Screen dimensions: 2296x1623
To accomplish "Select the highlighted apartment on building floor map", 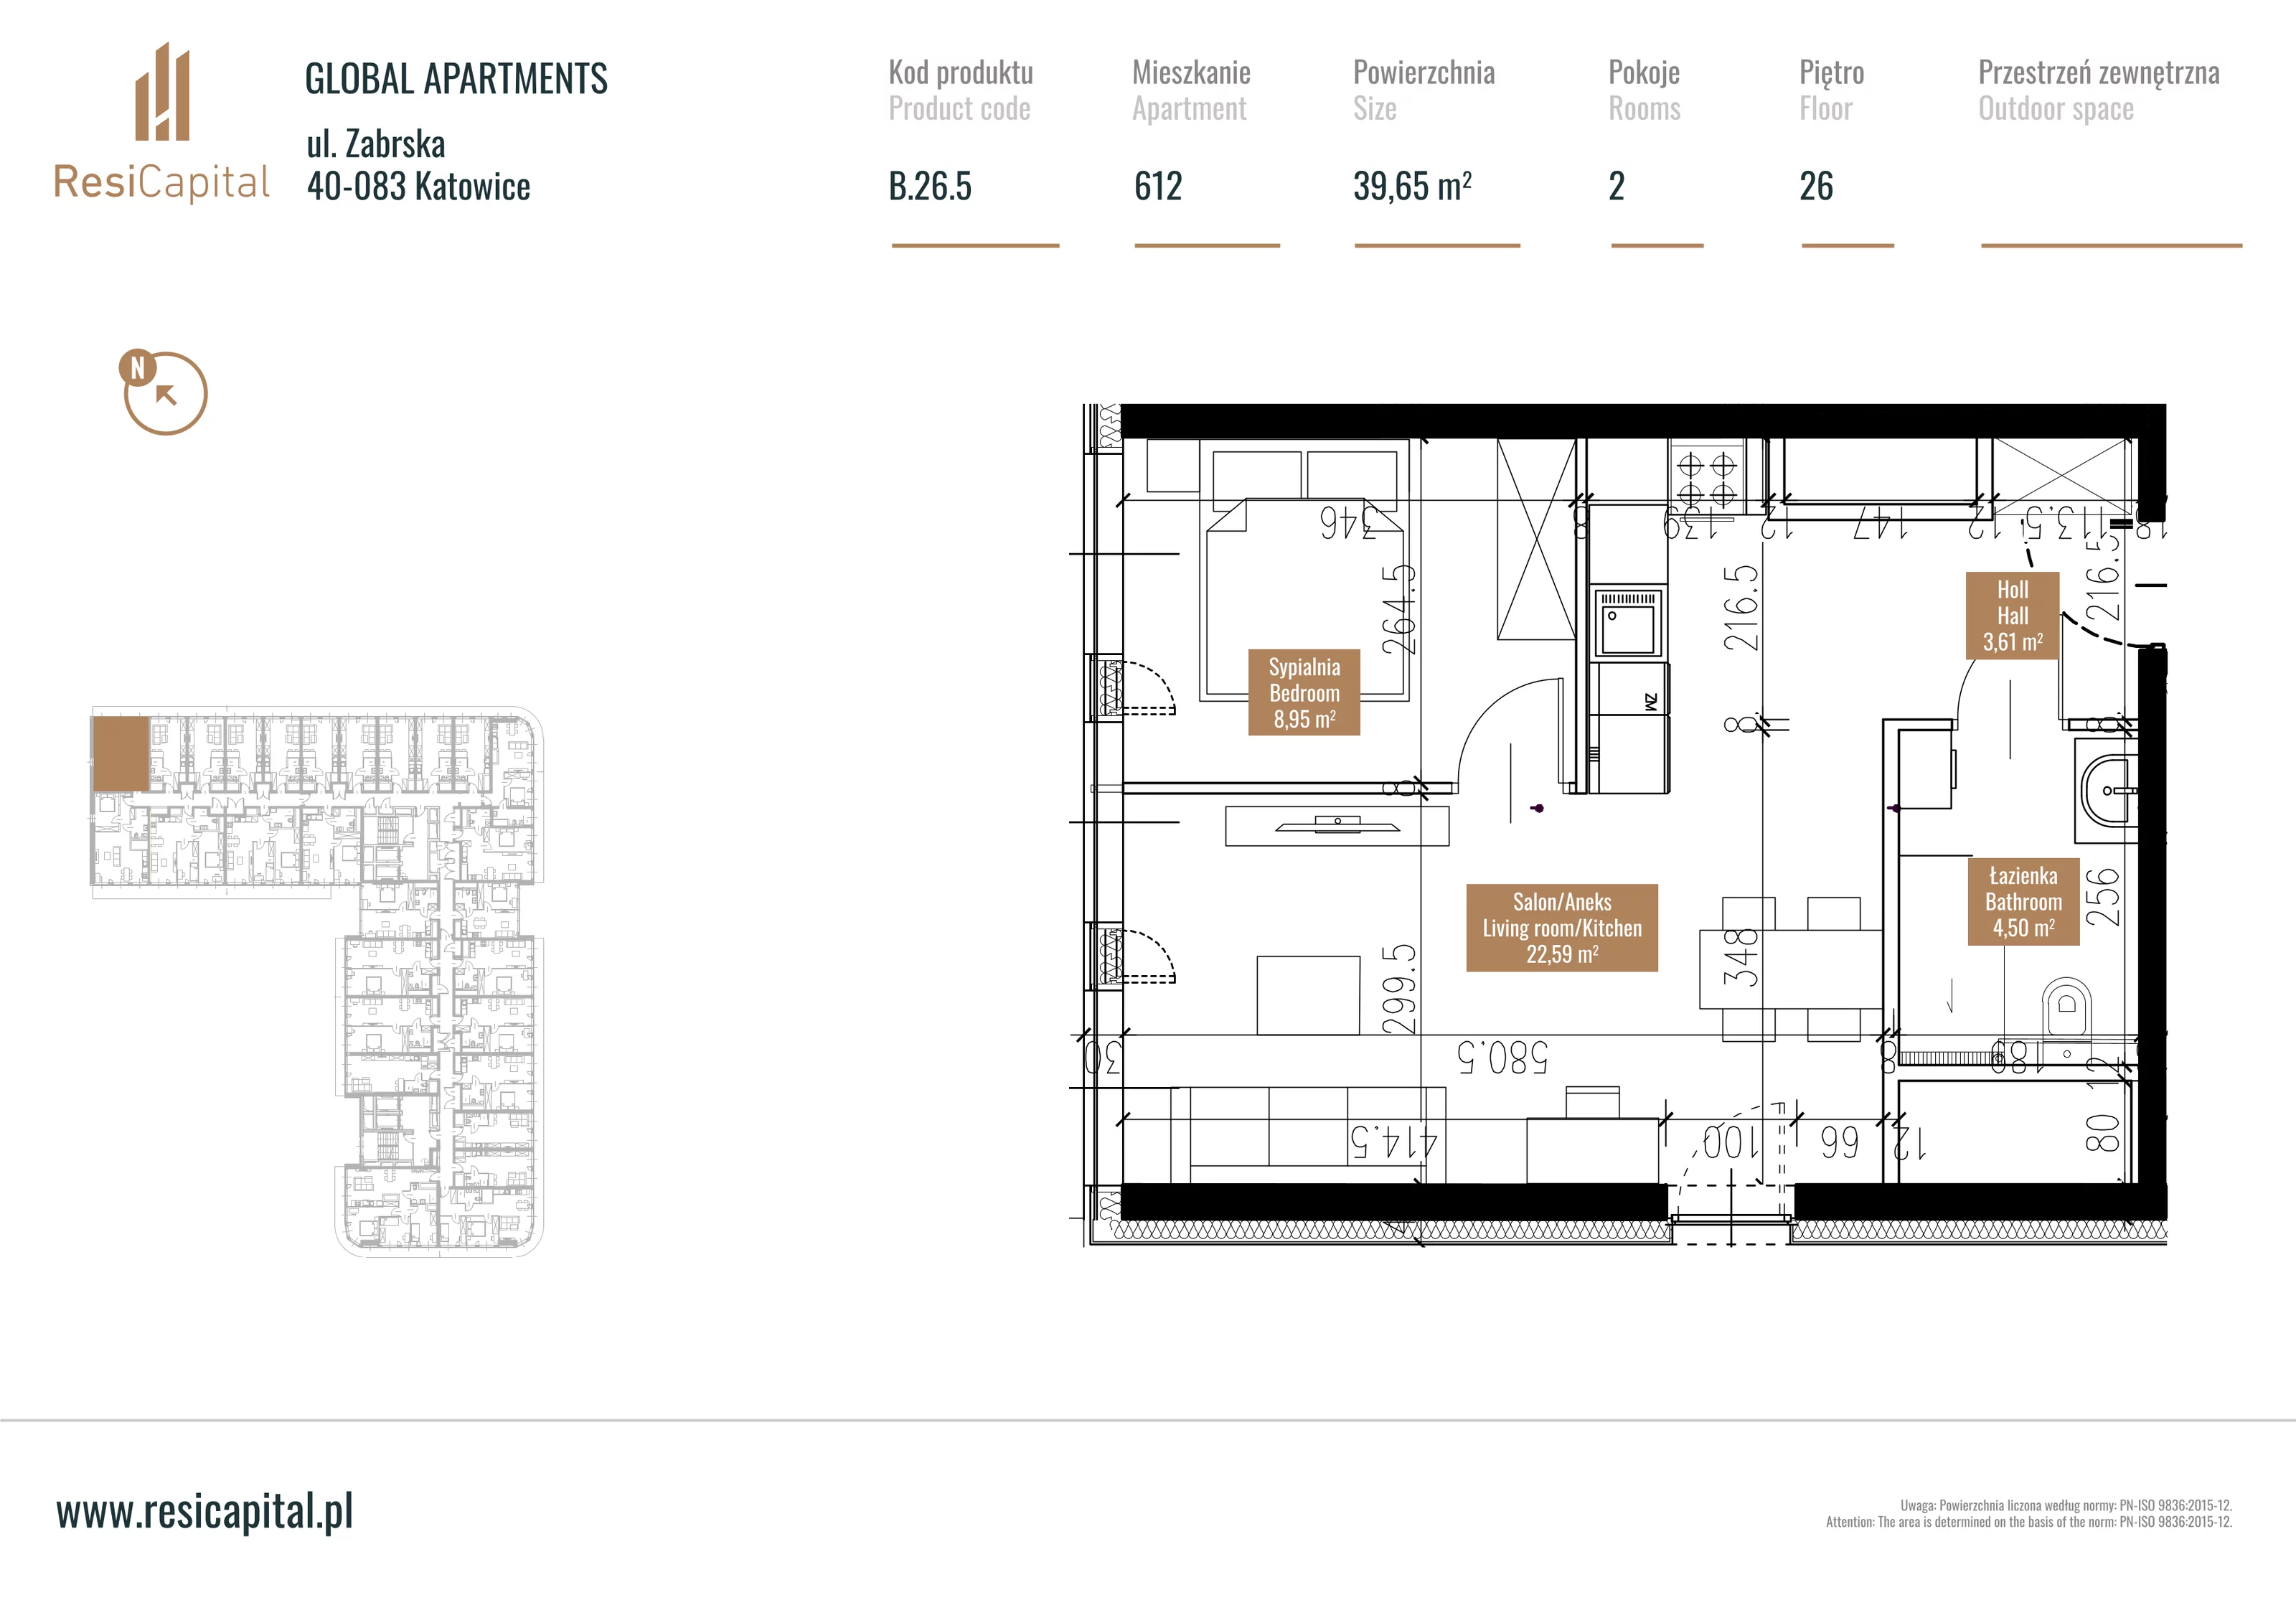I will [x=120, y=753].
